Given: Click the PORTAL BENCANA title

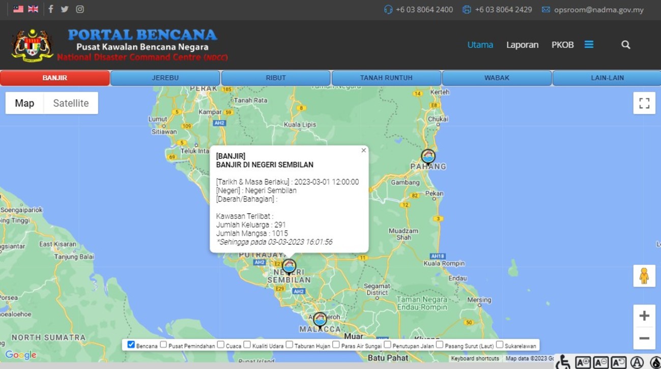Looking at the screenshot, I should click(x=142, y=35).
